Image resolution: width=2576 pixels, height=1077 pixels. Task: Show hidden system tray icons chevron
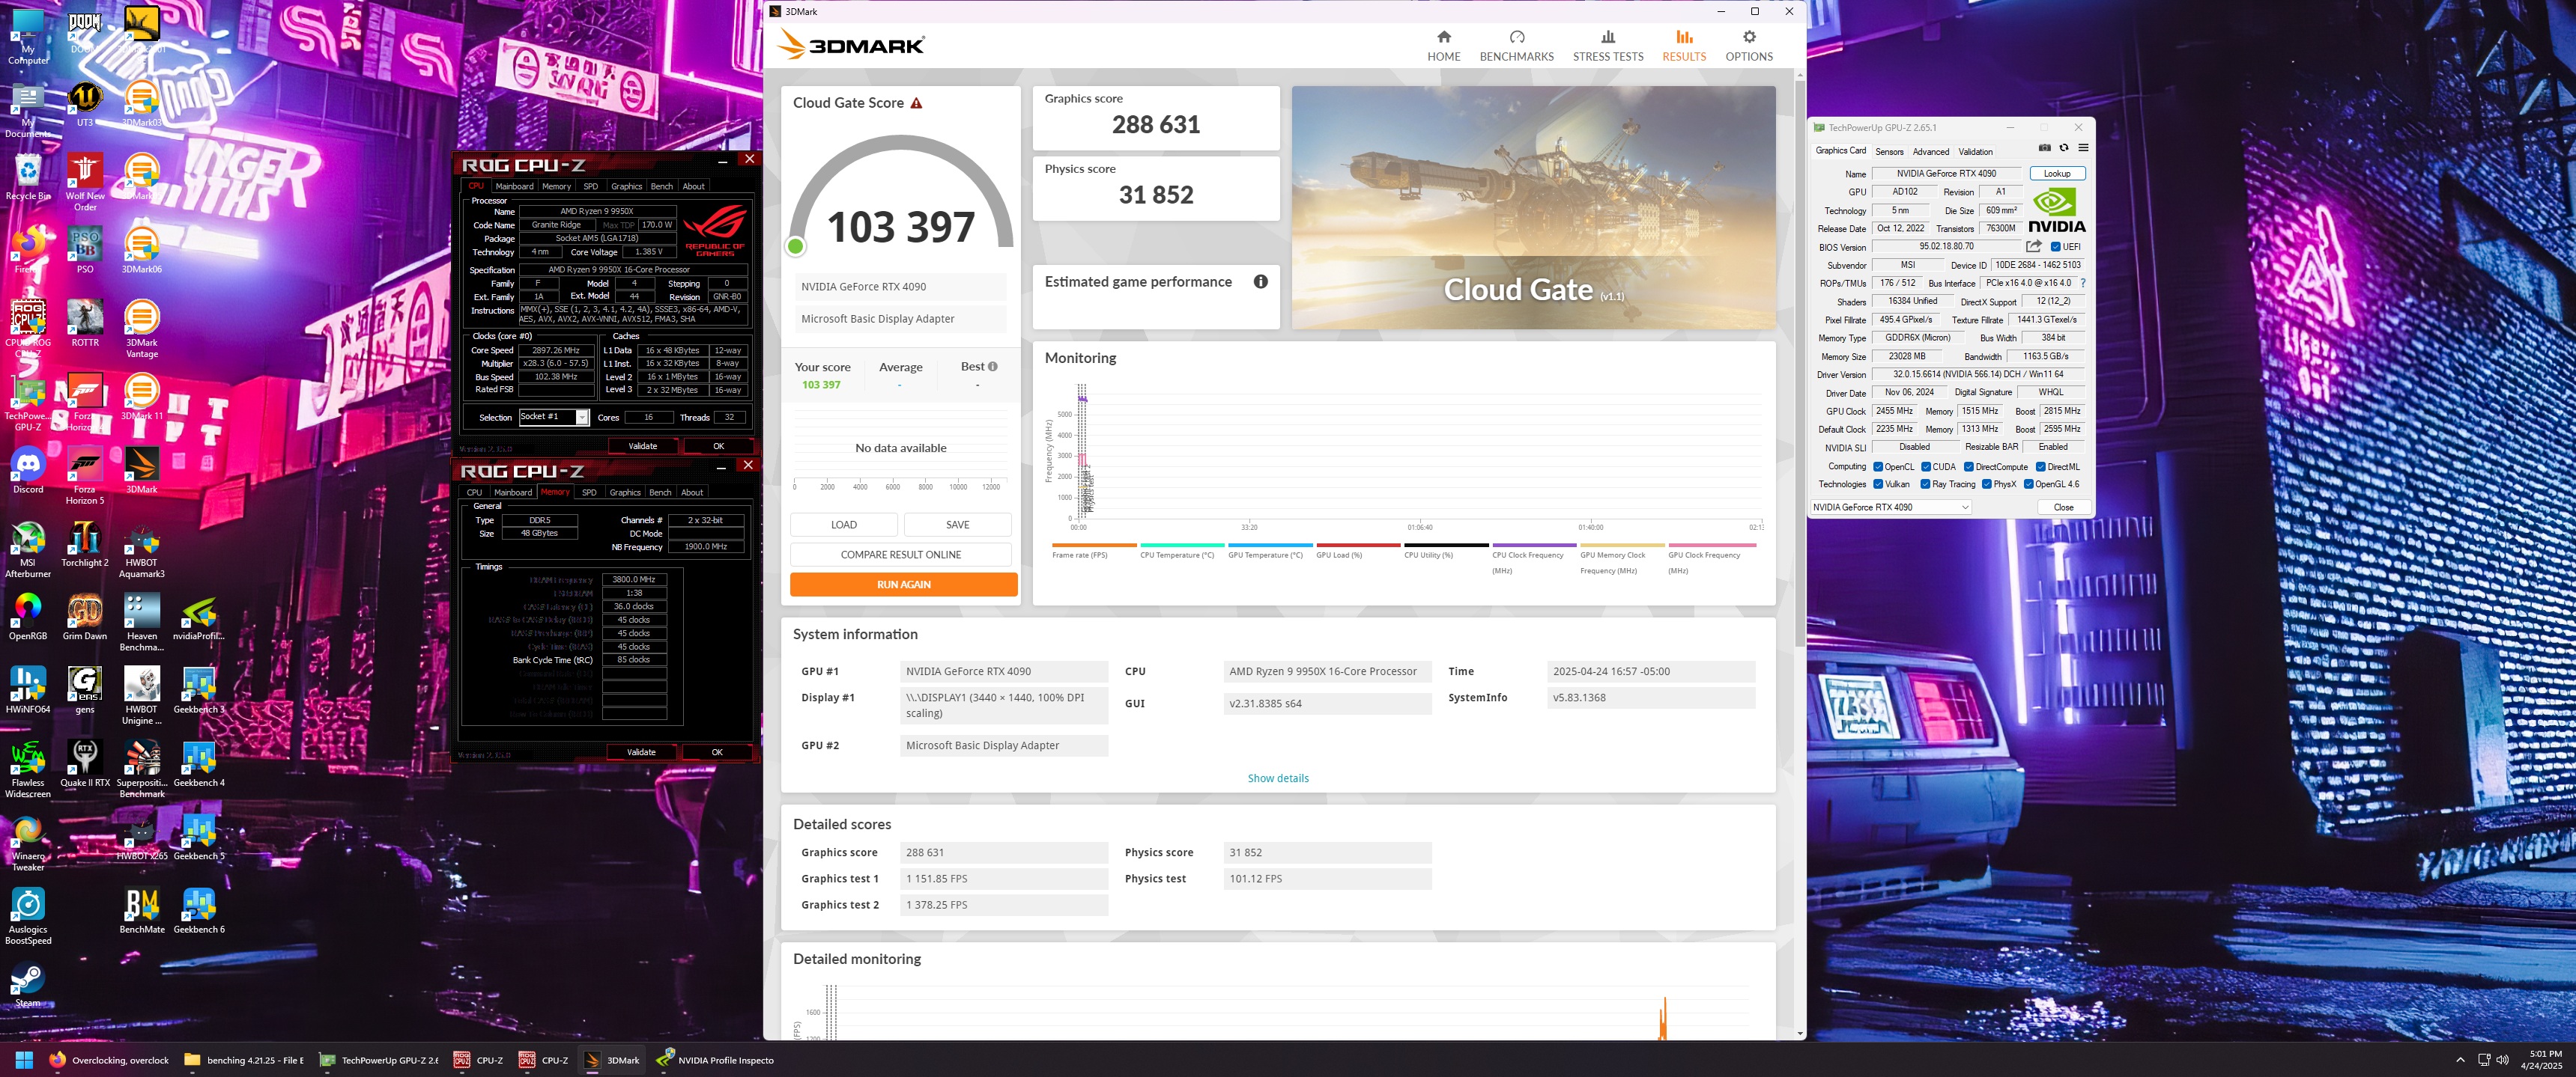(x=2460, y=1060)
